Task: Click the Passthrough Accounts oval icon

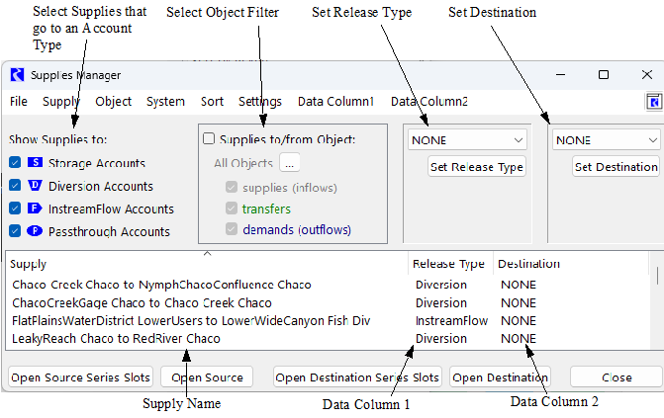Action: tap(35, 231)
